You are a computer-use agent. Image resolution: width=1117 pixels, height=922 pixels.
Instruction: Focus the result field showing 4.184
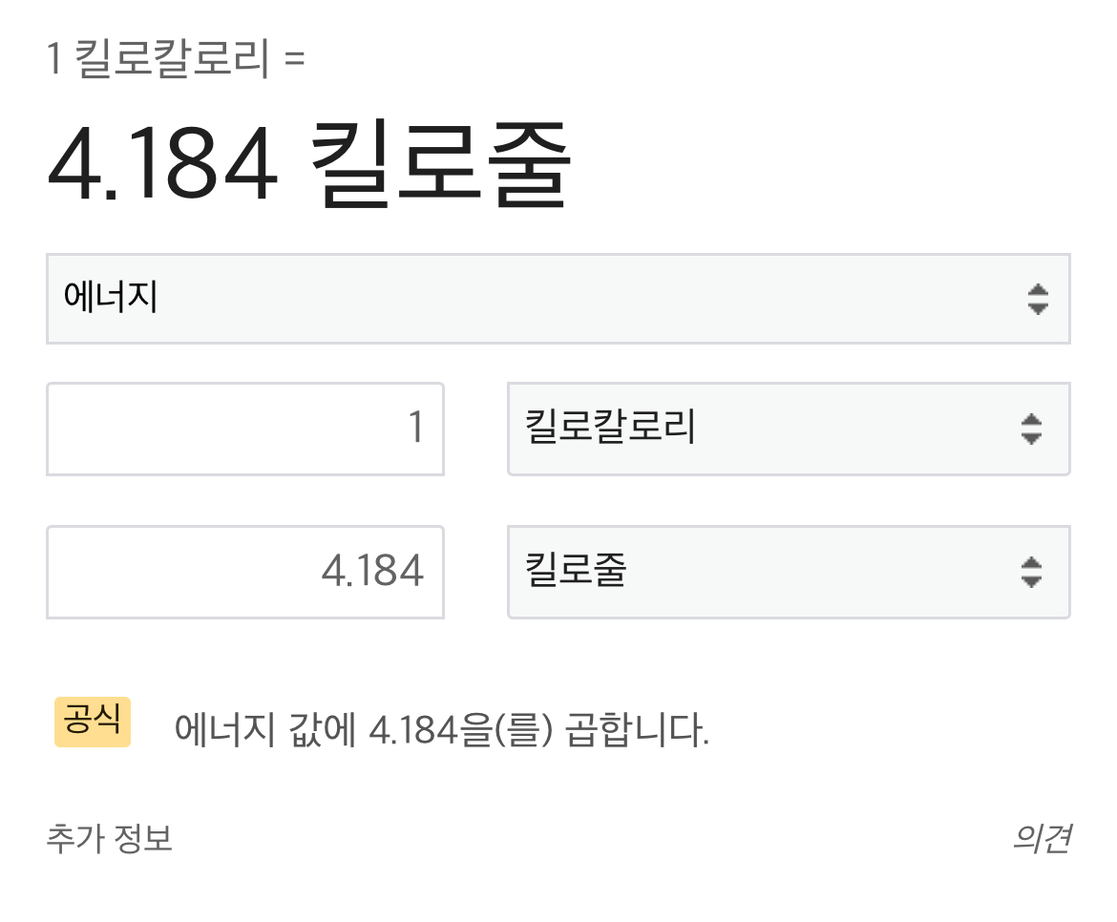[x=244, y=572]
